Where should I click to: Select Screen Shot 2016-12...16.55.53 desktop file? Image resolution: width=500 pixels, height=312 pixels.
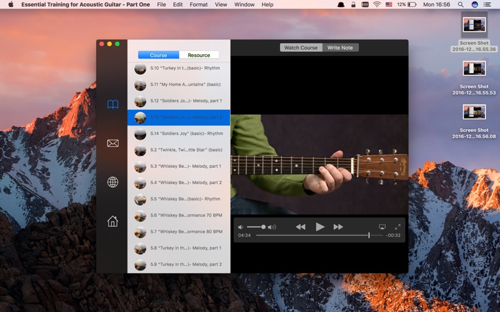coord(474,78)
